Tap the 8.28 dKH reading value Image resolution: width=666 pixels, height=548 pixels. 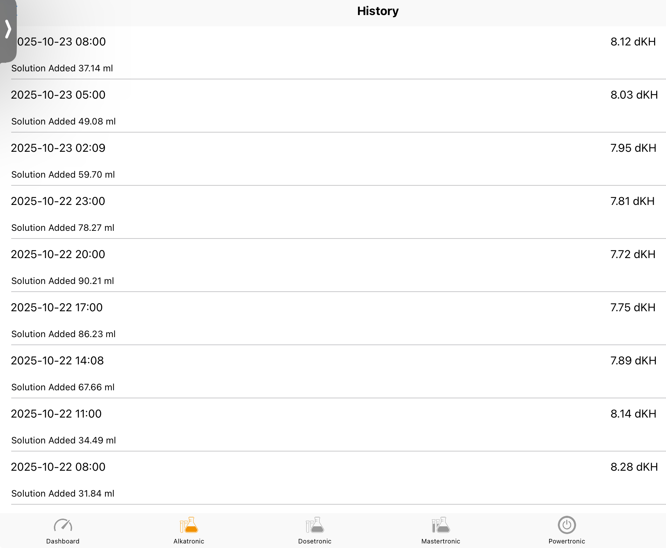634,467
